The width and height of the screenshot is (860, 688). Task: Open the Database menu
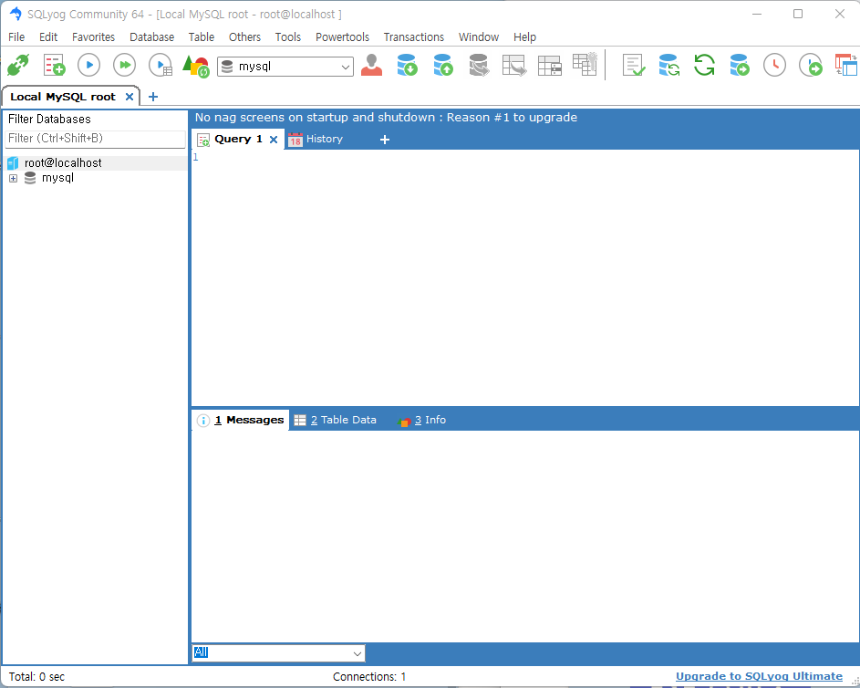152,36
